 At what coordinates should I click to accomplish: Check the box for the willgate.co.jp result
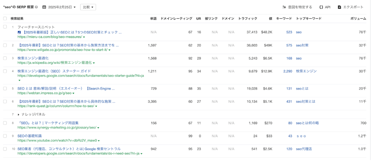click(5, 45)
